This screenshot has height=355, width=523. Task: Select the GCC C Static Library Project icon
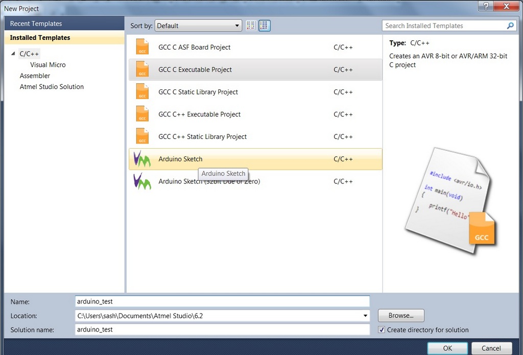point(142,92)
